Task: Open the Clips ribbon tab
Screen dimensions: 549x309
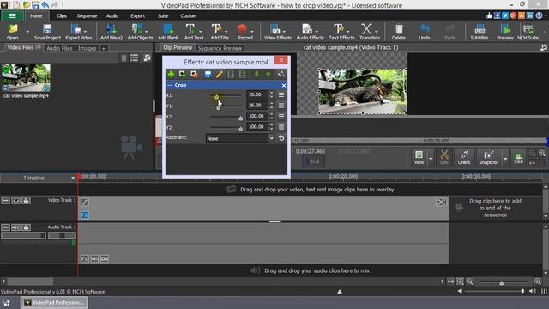Action: coord(62,15)
